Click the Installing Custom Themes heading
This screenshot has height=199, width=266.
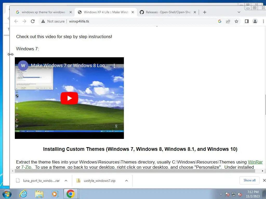[140, 149]
